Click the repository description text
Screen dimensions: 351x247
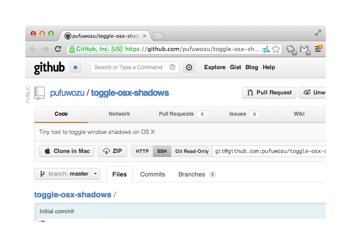click(97, 132)
